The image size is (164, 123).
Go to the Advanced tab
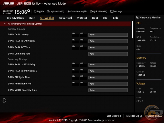tap(66, 18)
